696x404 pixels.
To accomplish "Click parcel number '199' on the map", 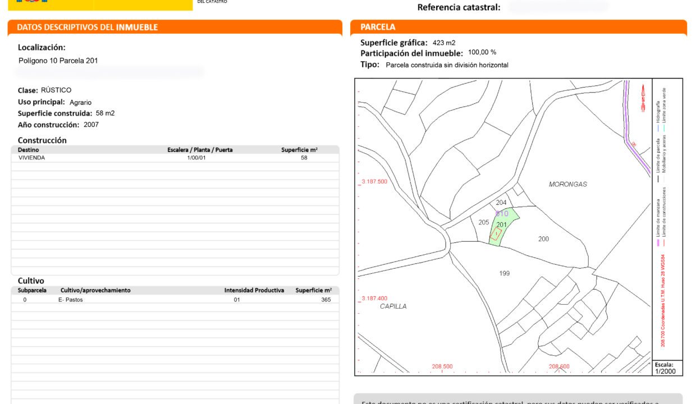I will [x=505, y=273].
